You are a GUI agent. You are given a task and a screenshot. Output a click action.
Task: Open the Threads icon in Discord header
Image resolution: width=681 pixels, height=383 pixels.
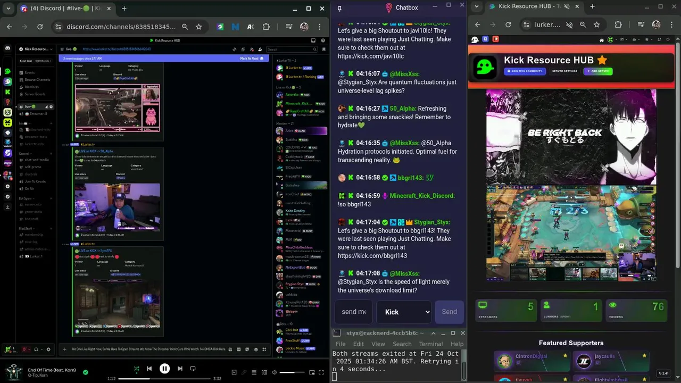click(235, 49)
